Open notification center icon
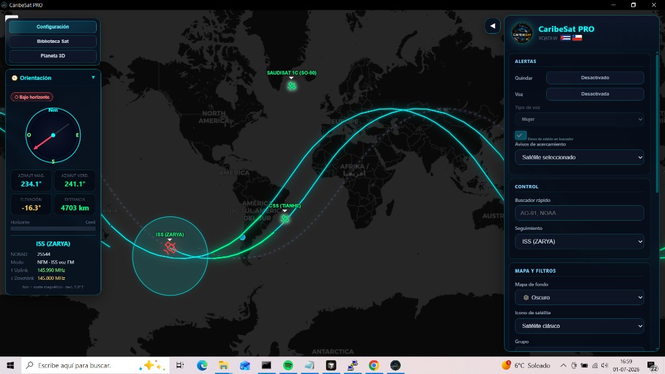 pos(652,366)
